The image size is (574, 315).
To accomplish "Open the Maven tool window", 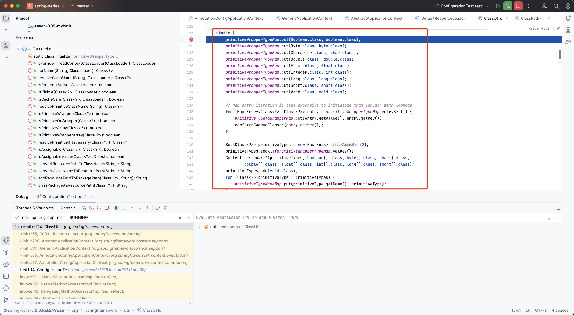I will pos(568,42).
